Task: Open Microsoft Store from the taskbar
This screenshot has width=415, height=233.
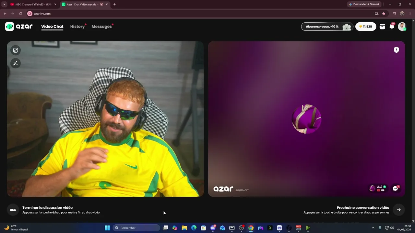Action: coord(203,228)
